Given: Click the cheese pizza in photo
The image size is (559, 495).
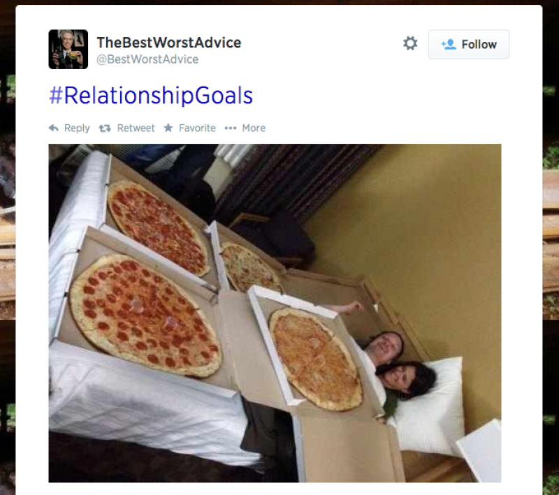Looking at the screenshot, I should pyautogui.click(x=315, y=359).
